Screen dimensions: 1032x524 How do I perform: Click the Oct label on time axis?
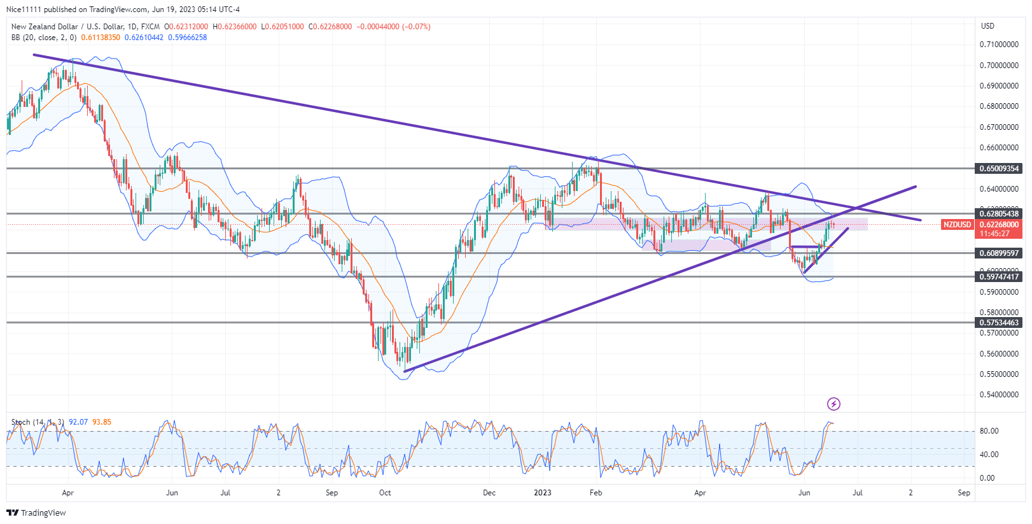pyautogui.click(x=385, y=493)
